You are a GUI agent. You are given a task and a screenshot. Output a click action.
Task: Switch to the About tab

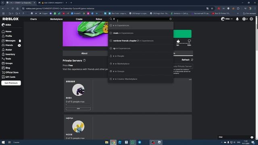tap(84, 53)
